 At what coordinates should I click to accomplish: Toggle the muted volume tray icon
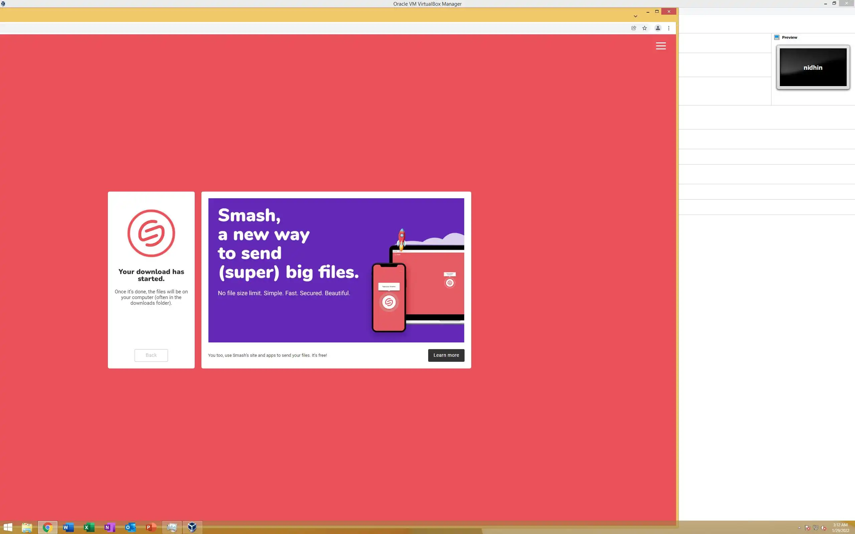coord(824,528)
